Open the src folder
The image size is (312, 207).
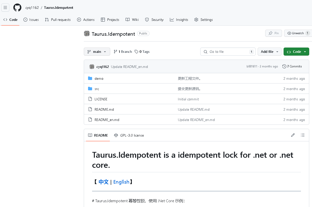click(97, 89)
